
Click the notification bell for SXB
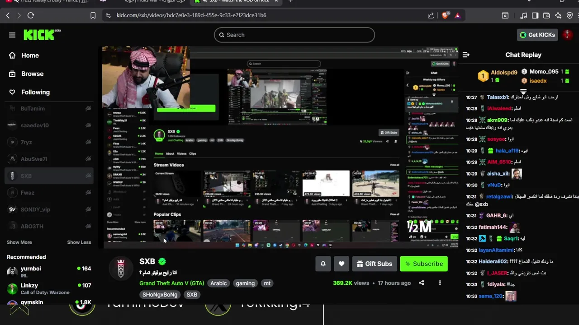coord(323,264)
